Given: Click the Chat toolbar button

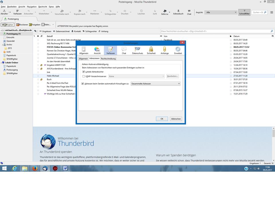Looking at the screenshot, I should pyautogui.click(x=189, y=12).
